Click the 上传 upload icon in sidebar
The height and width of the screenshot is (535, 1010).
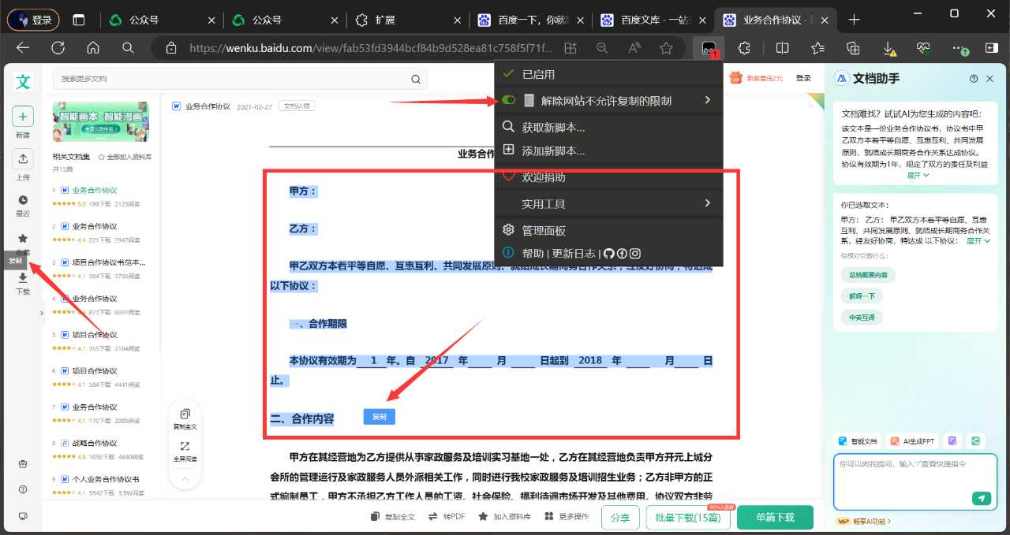(x=23, y=159)
